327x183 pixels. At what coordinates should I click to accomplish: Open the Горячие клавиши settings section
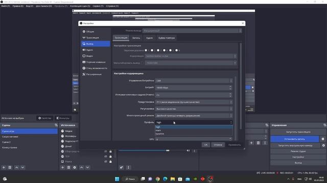96,62
